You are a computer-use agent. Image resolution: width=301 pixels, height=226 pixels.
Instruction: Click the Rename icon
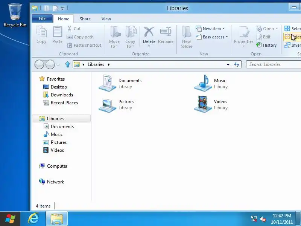coord(166,32)
